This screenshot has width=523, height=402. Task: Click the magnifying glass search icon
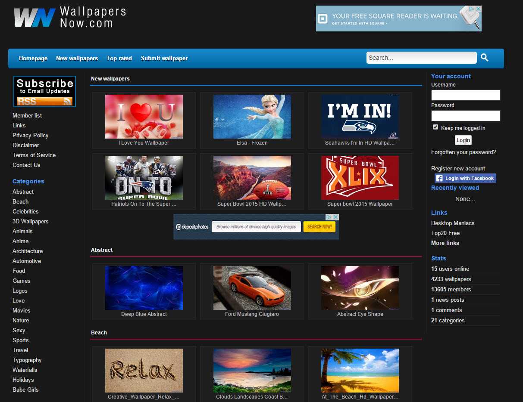pyautogui.click(x=485, y=58)
